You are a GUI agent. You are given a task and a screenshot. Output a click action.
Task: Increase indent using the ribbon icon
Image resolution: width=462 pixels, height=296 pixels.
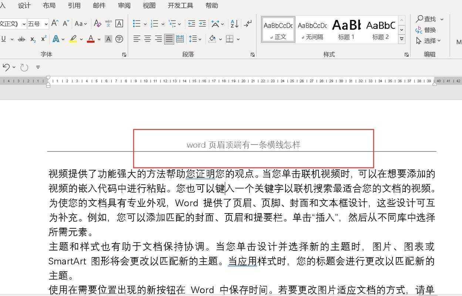[202, 23]
